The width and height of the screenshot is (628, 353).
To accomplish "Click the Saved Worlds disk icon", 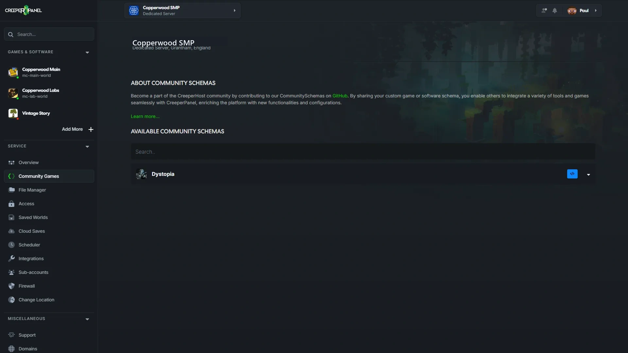I will click(11, 217).
